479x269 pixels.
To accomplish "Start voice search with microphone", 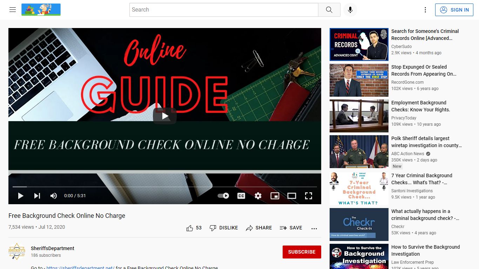I will (350, 10).
